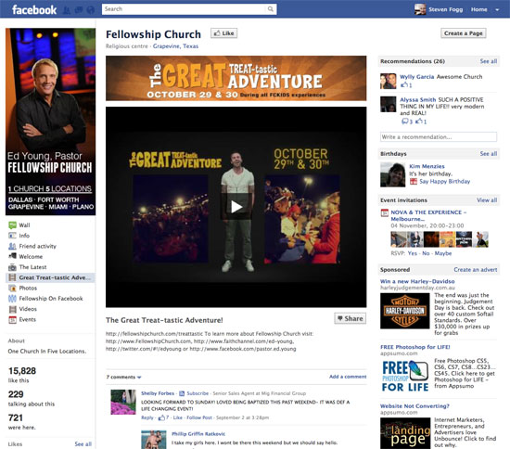Go to Home in the top bar
This screenshot has width=510, height=449.
tap(478, 9)
